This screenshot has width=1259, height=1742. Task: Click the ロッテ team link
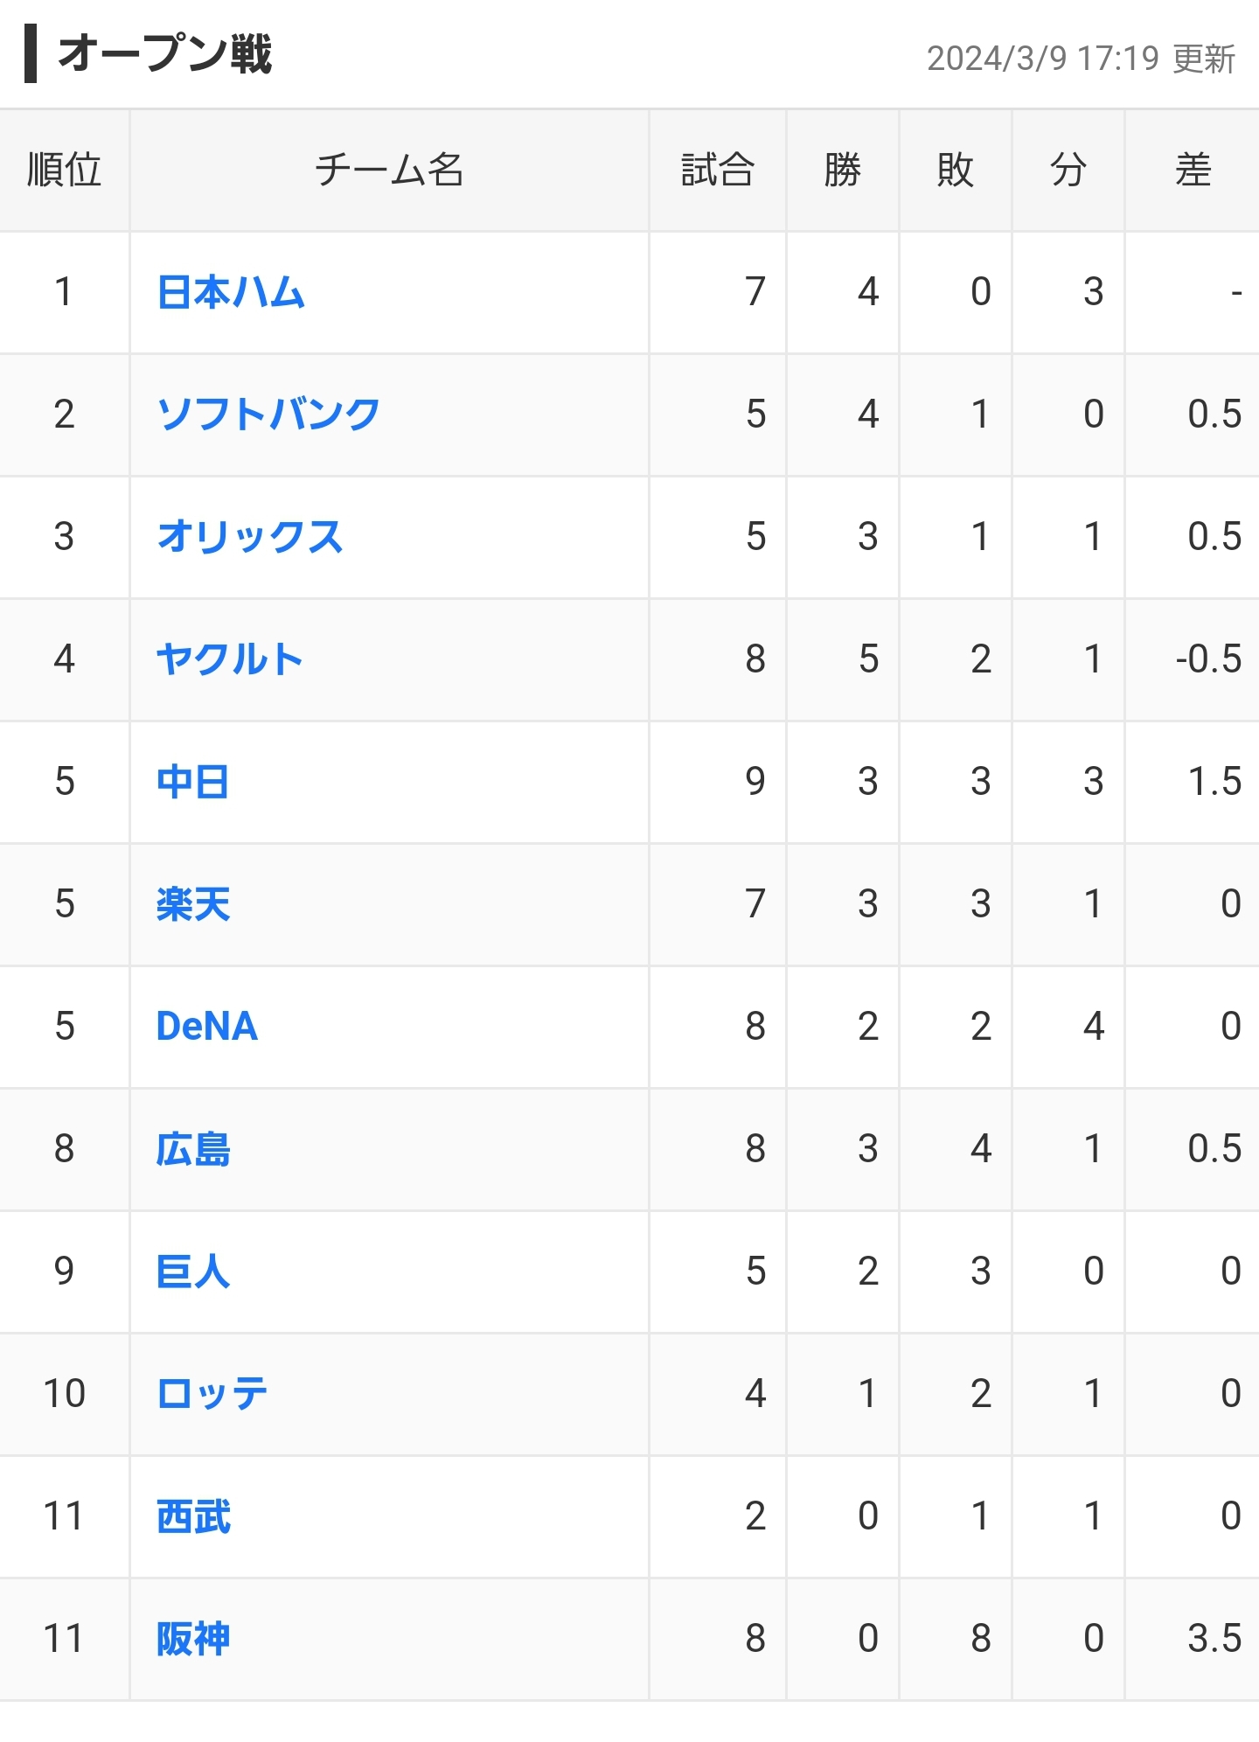(x=212, y=1394)
